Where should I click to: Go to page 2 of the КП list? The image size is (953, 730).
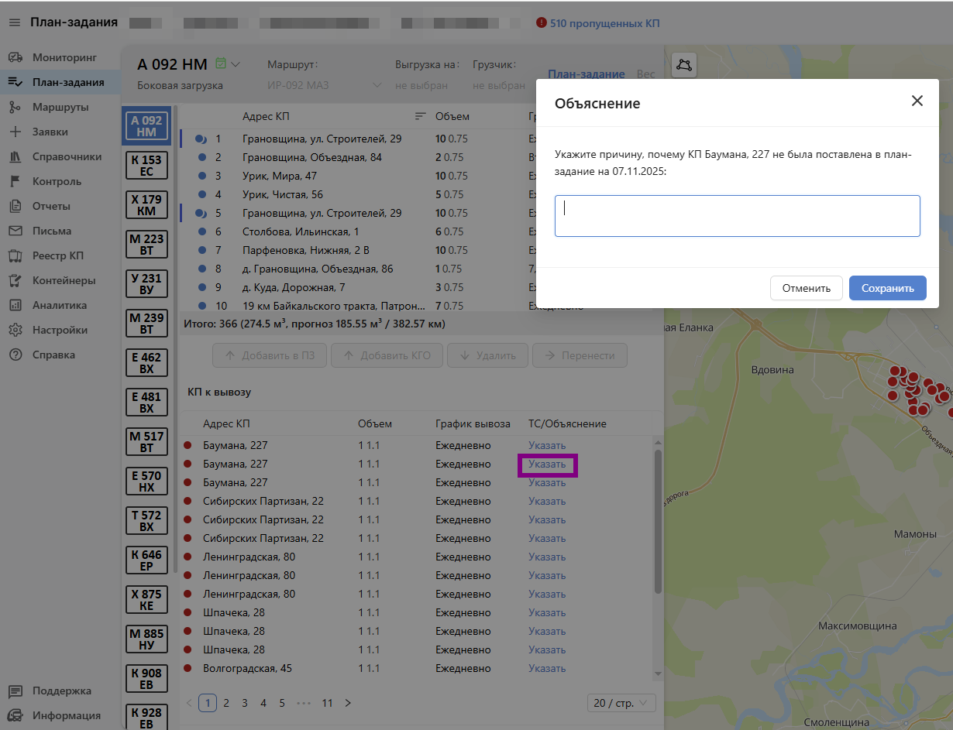[x=226, y=703]
